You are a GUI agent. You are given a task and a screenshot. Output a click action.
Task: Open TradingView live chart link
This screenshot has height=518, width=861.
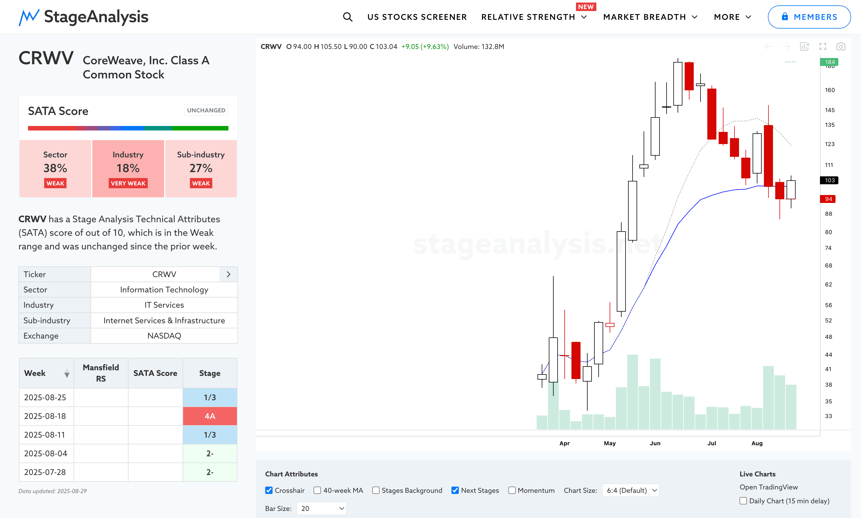768,487
